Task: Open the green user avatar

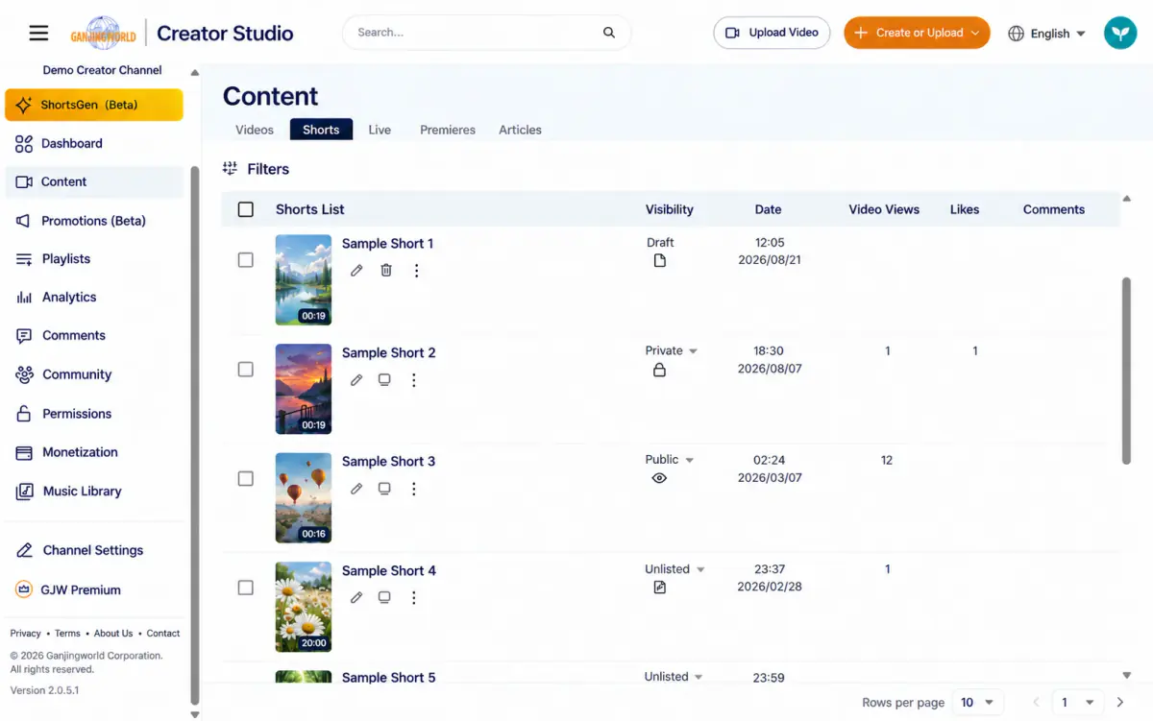Action: [x=1120, y=33]
